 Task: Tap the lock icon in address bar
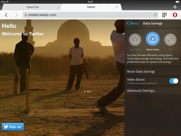pos(26,15)
